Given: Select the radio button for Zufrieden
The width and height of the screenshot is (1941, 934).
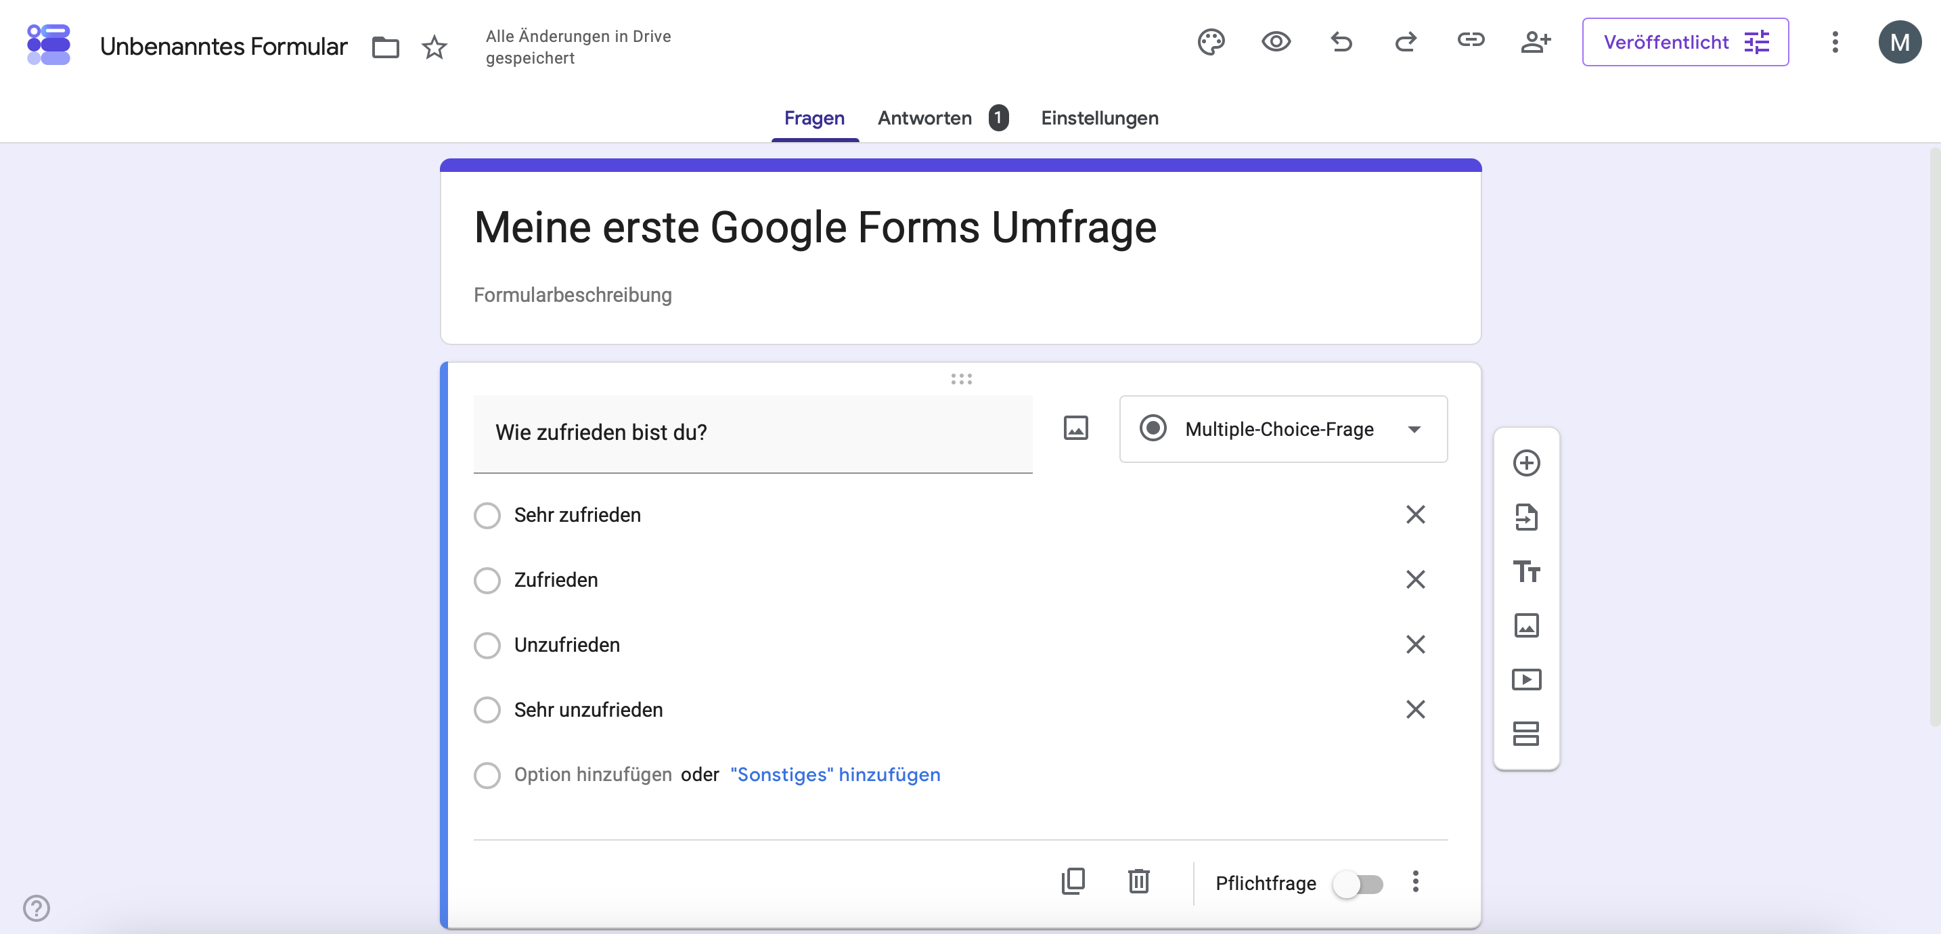Looking at the screenshot, I should pos(487,581).
